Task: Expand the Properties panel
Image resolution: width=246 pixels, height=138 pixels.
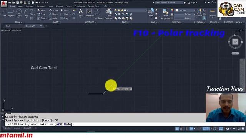Action: tap(177, 22)
